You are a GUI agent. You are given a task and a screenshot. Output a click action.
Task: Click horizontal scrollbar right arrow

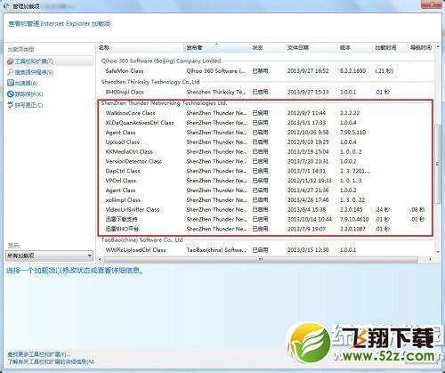tap(430, 259)
